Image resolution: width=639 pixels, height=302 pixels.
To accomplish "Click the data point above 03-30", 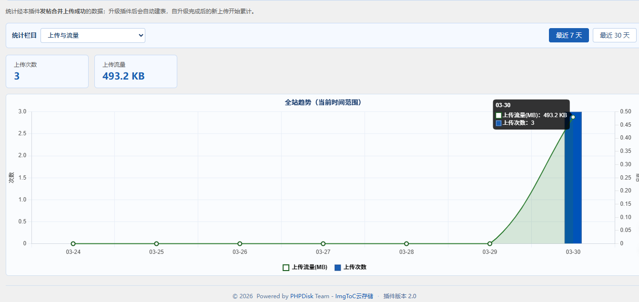I will click(x=573, y=116).
